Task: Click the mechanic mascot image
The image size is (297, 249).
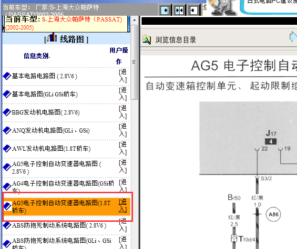Action: click(x=222, y=8)
